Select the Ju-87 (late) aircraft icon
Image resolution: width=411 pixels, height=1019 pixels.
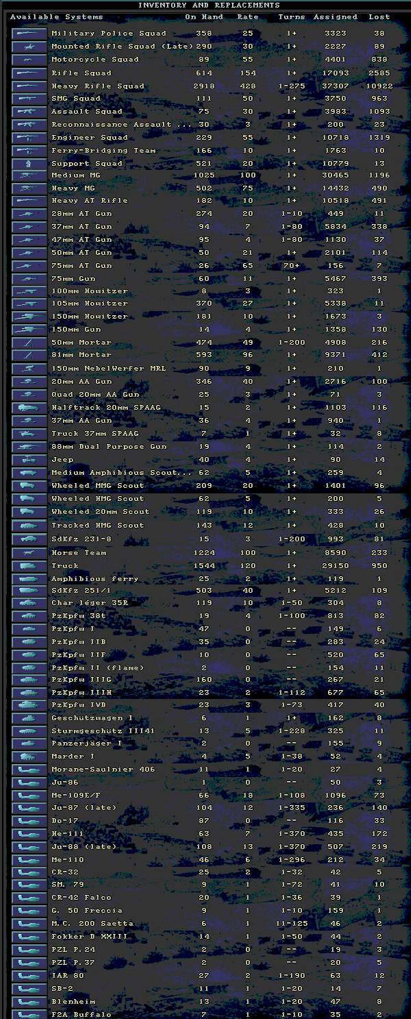[x=29, y=807]
